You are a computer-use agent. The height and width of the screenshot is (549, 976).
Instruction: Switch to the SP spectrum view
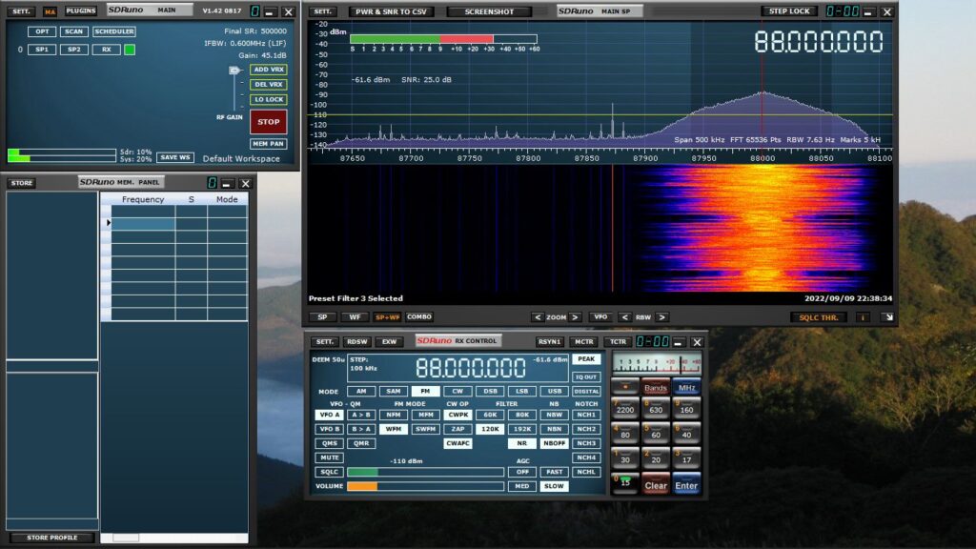322,317
